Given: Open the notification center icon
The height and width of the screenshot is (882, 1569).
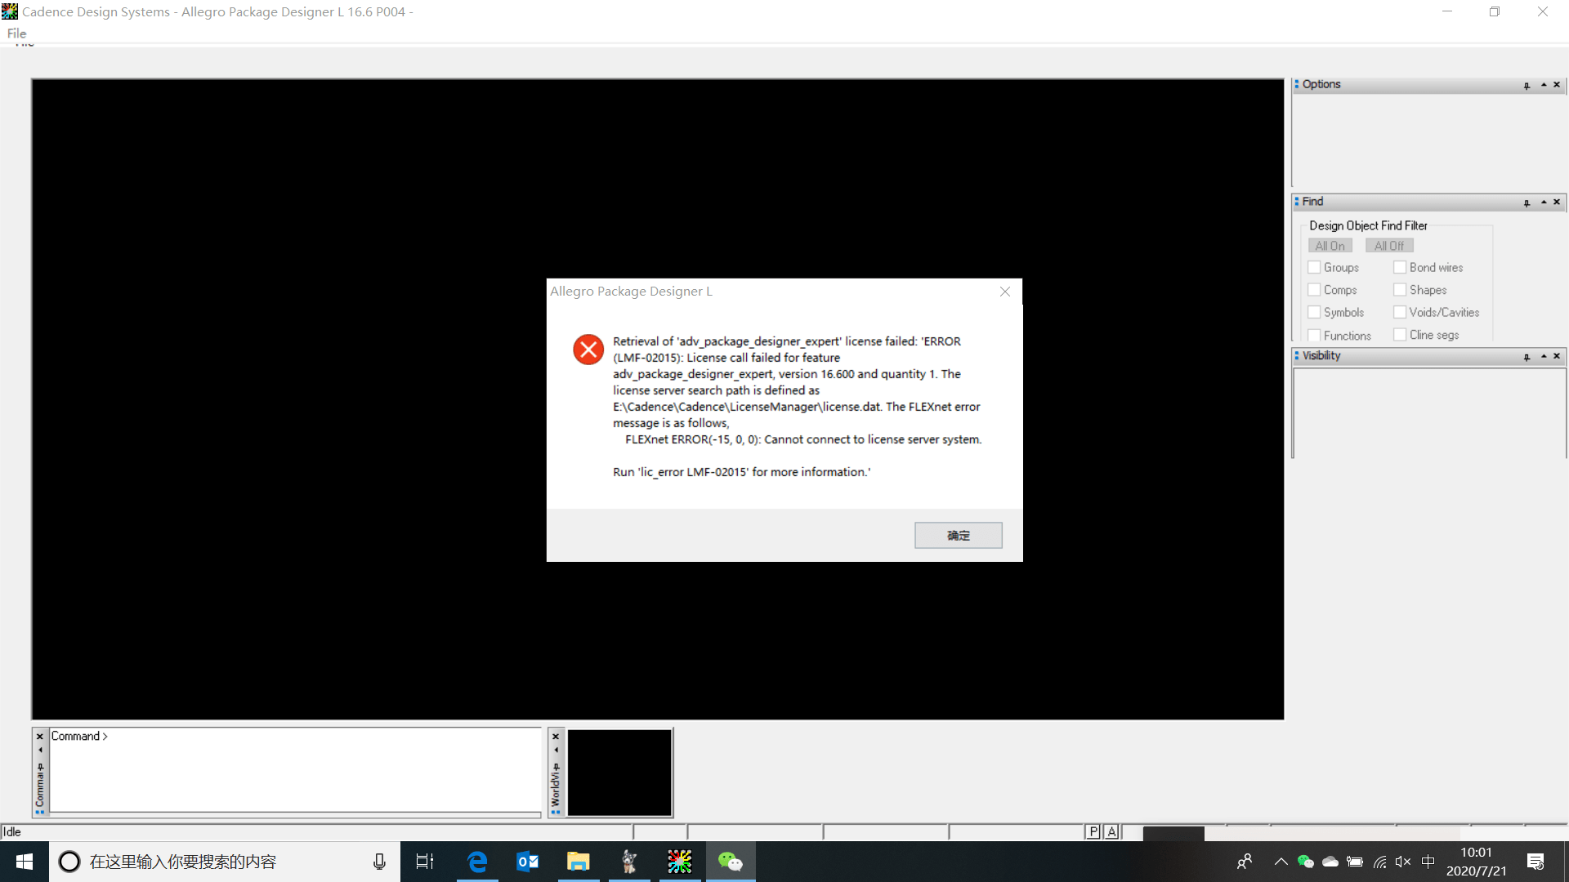Looking at the screenshot, I should tap(1535, 862).
